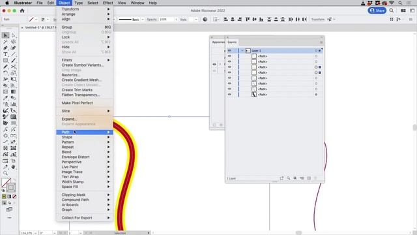
Task: Select the Scissors tool
Action: (13, 67)
